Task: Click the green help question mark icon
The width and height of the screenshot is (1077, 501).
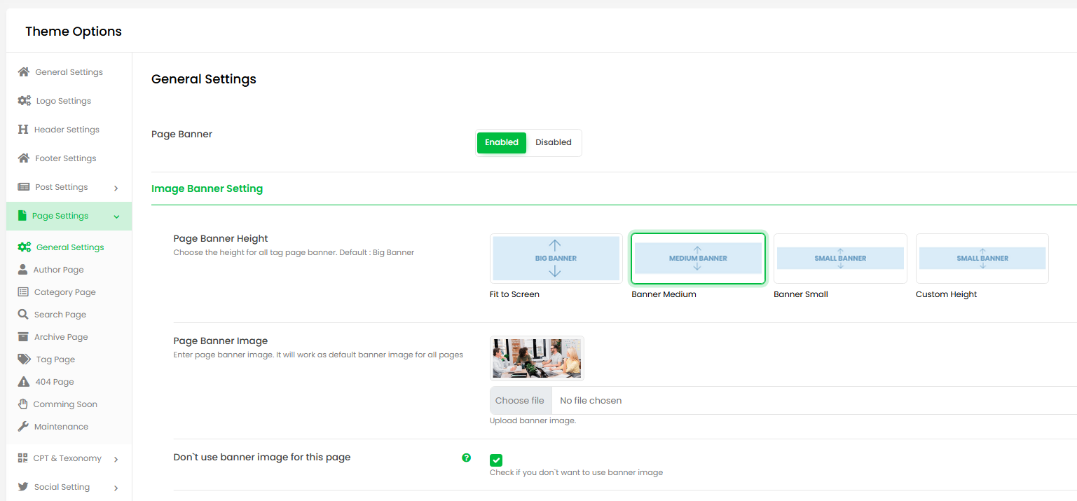Action: (467, 458)
